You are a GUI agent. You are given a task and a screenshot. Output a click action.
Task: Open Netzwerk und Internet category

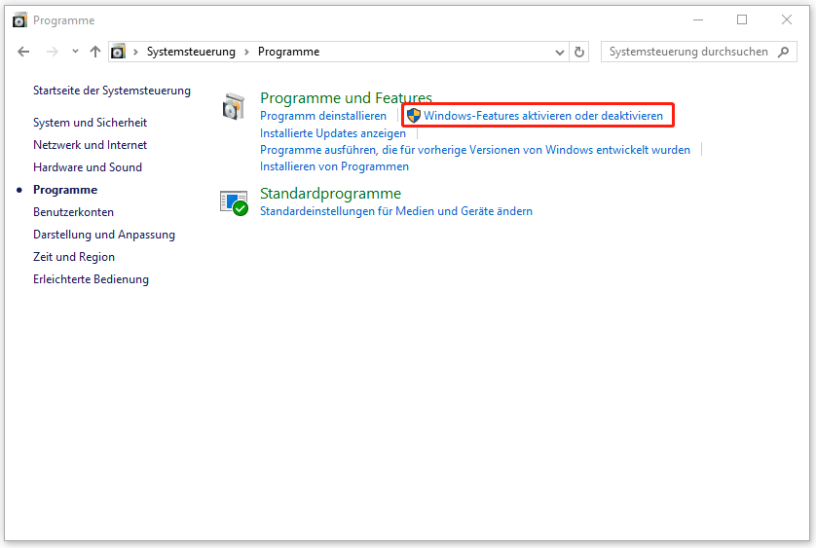[90, 145]
